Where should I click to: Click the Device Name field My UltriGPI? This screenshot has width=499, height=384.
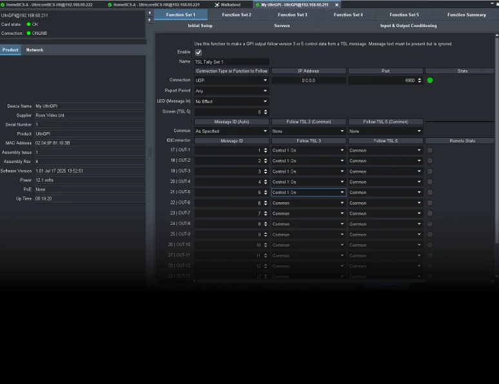(x=90, y=106)
